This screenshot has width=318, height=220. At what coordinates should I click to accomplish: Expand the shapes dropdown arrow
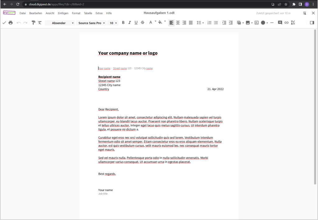(267, 23)
